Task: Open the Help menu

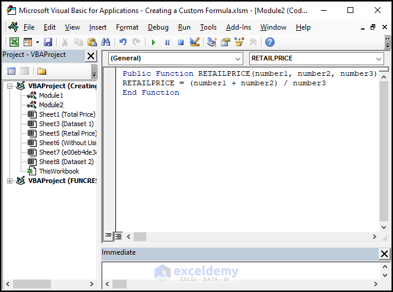Action: pyautogui.click(x=303, y=27)
